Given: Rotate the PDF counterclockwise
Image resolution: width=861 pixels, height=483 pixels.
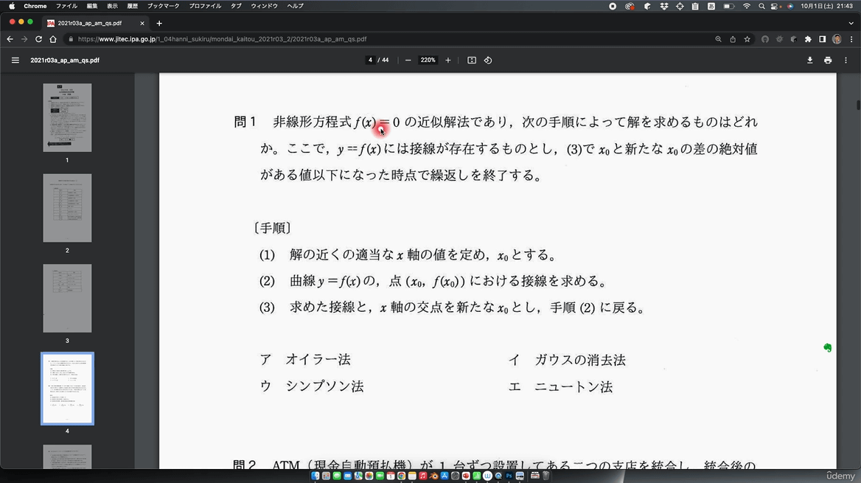Looking at the screenshot, I should point(488,60).
